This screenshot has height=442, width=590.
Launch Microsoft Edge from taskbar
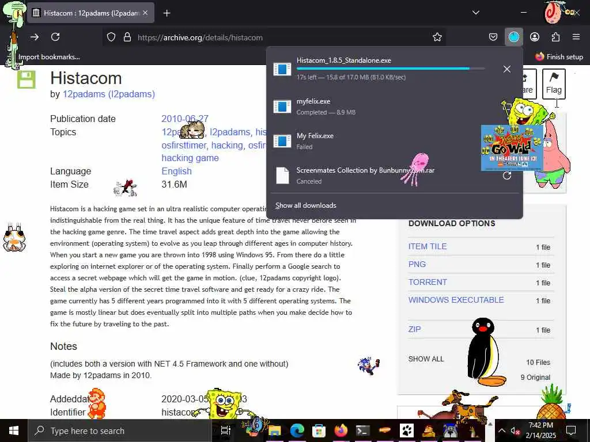pyautogui.click(x=297, y=430)
